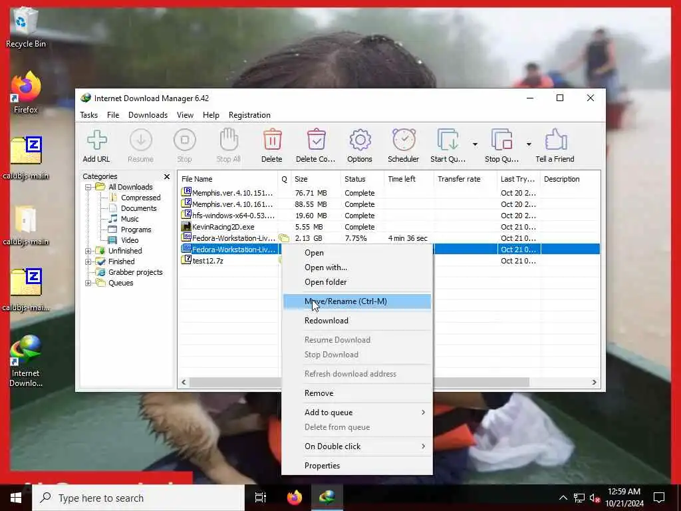681x511 pixels.
Task: Click the horizontal scrollbar left arrow
Action: pos(184,383)
